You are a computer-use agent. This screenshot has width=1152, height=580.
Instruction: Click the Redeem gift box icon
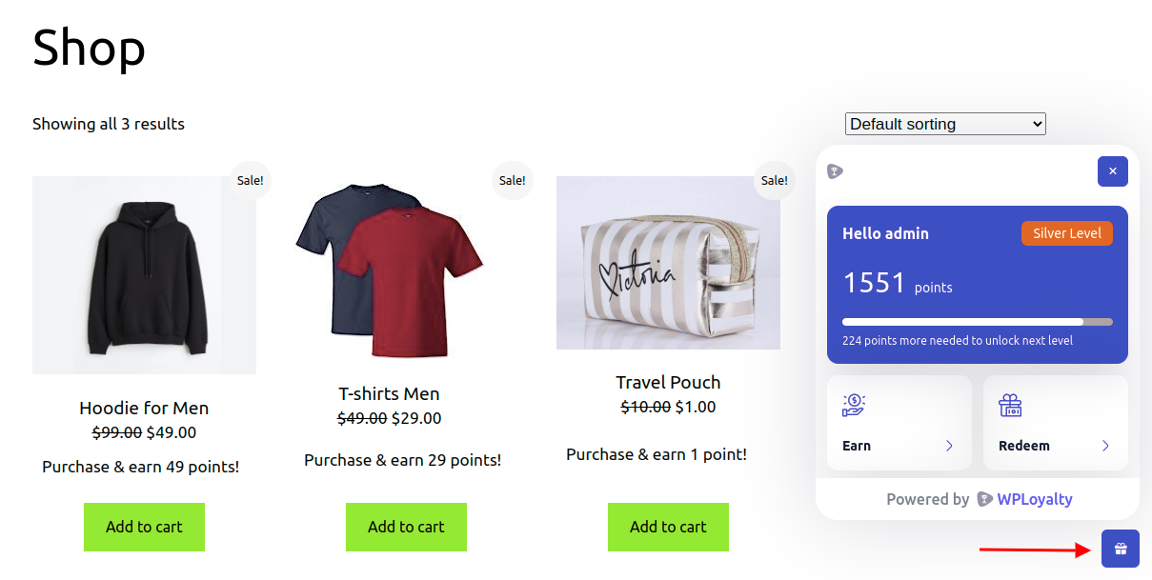(1010, 404)
